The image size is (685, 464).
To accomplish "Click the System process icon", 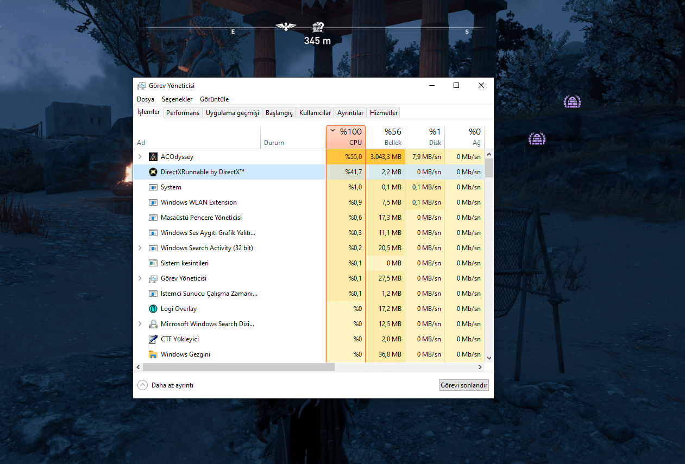I will [153, 187].
